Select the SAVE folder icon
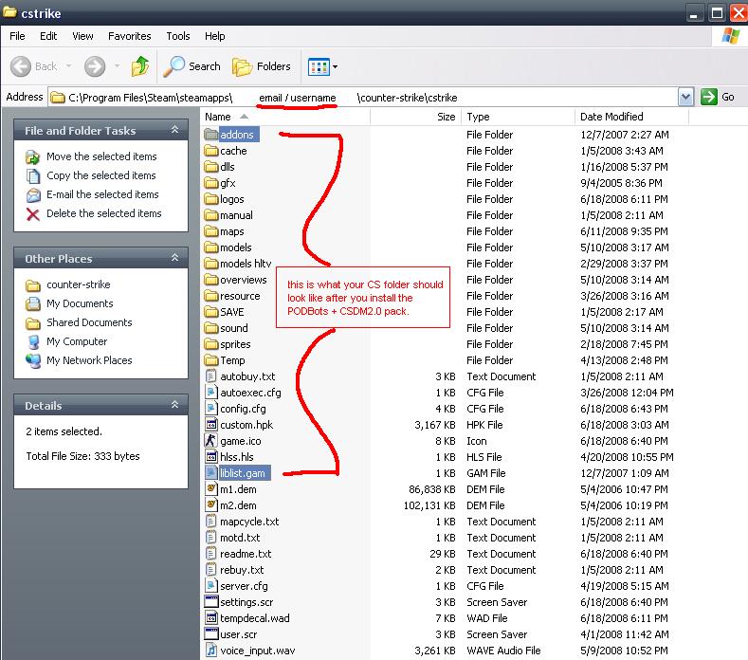Viewport: 748px width, 660px height. [x=210, y=312]
